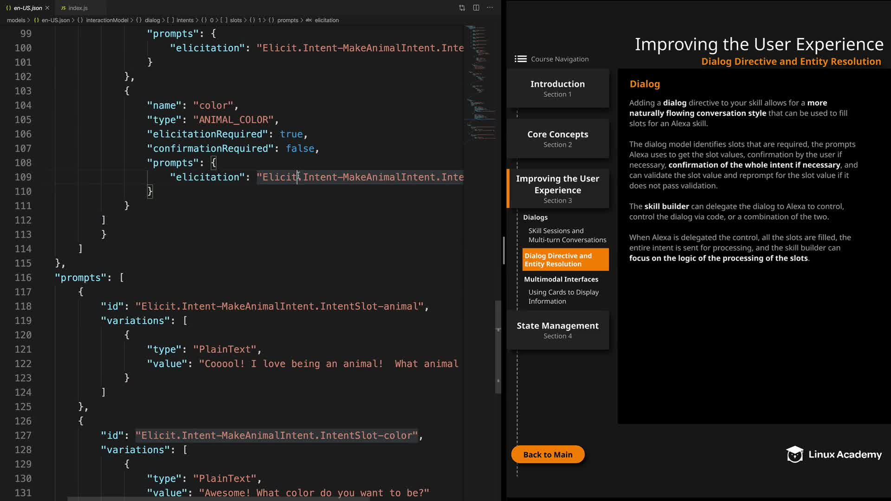Select Dialog Directive and Entity Resolution
891x501 pixels.
[565, 260]
